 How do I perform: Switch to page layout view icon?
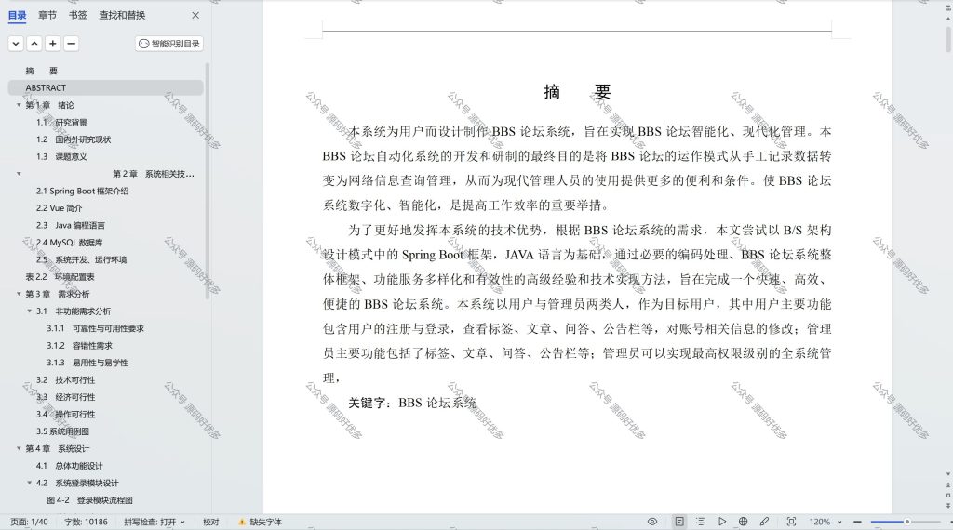[679, 522]
